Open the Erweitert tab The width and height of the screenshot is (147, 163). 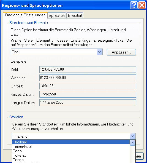pyautogui.click(x=75, y=15)
